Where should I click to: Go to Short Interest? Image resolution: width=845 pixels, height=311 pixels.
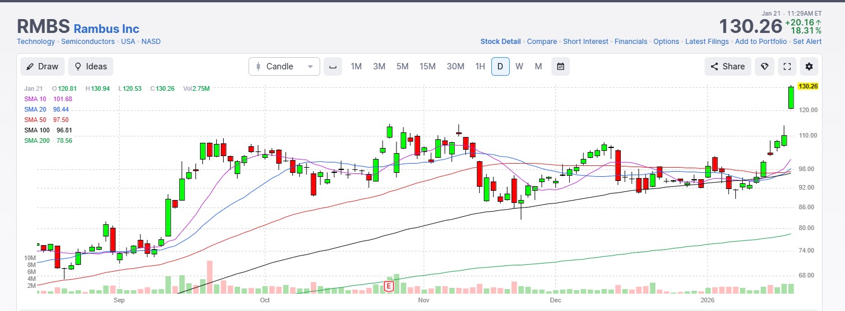pyautogui.click(x=585, y=42)
